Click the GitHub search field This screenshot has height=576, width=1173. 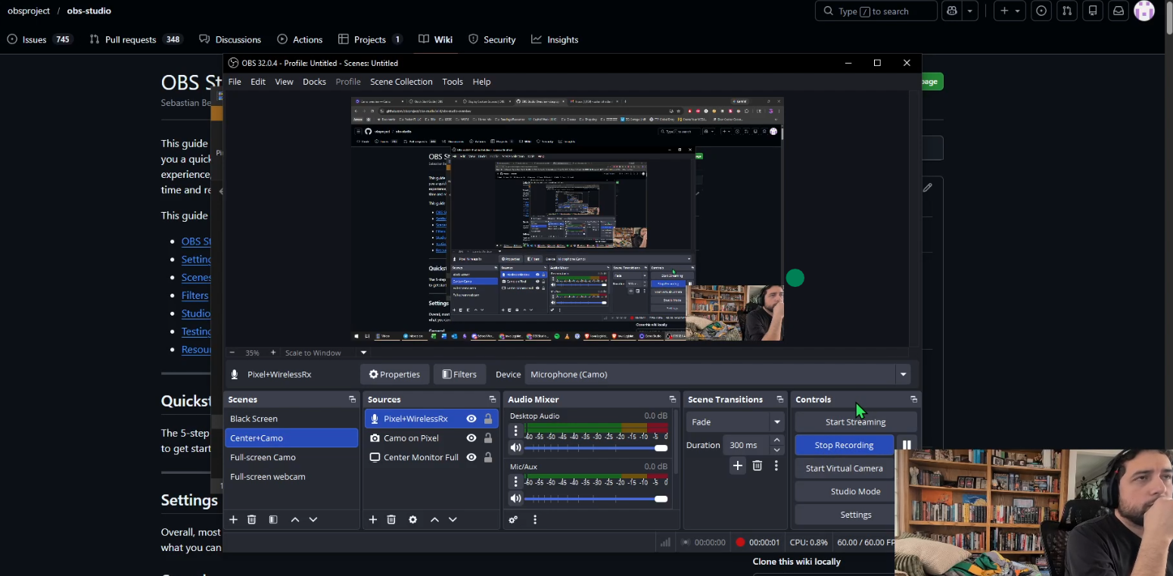click(x=876, y=11)
